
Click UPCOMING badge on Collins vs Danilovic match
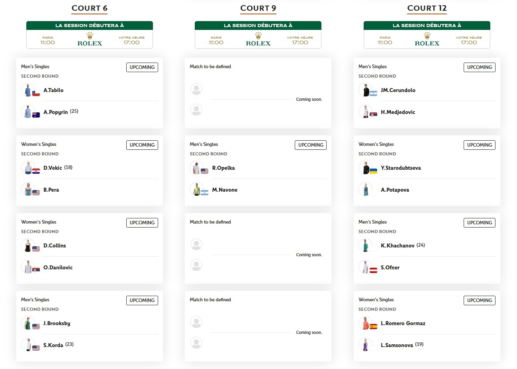(142, 223)
